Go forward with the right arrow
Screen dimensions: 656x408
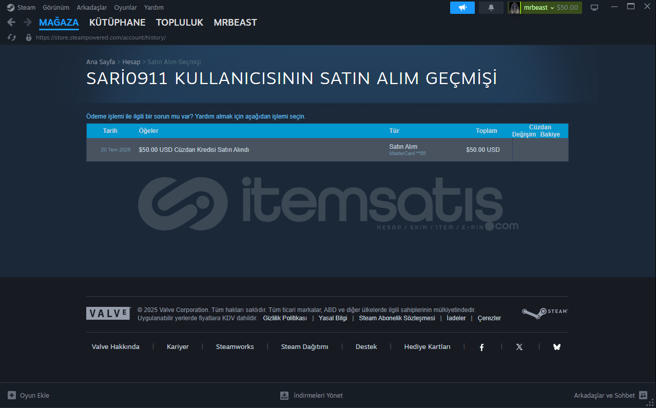coord(28,22)
